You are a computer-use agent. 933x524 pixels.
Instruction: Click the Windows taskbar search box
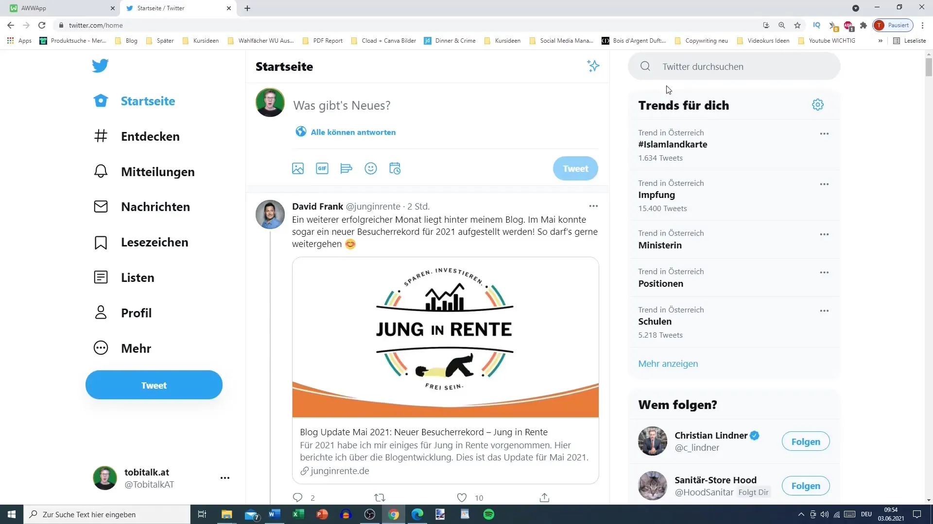[x=107, y=514]
